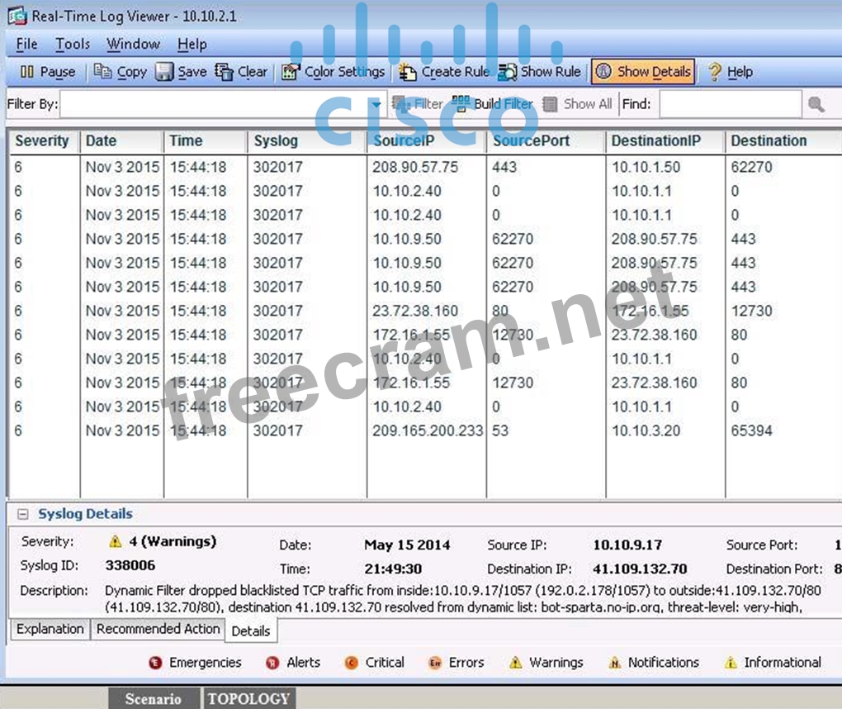Open the Filter By dropdown arrow
842x709 pixels.
tap(376, 104)
